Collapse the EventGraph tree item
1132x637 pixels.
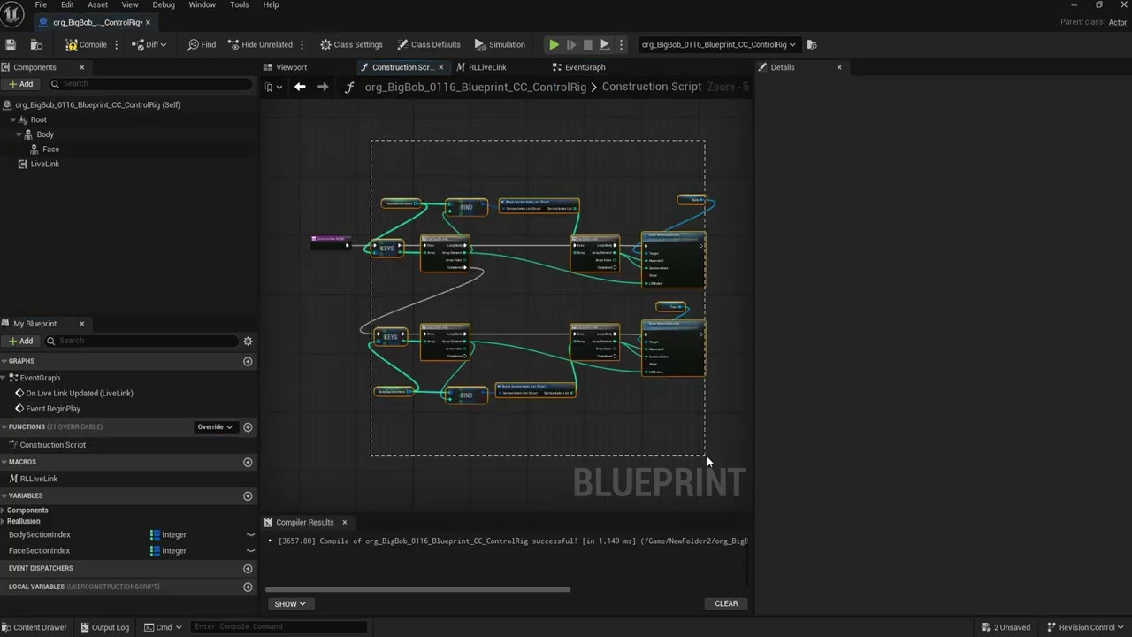tap(4, 378)
